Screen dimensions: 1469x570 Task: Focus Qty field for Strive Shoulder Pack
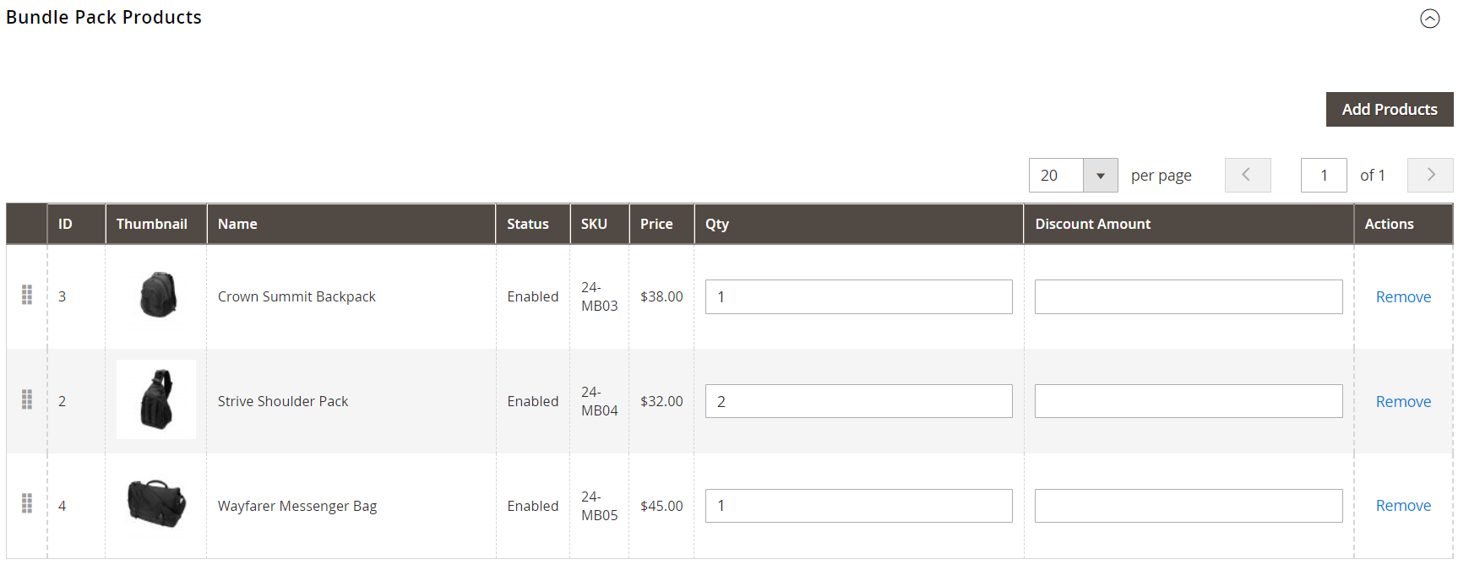point(858,401)
